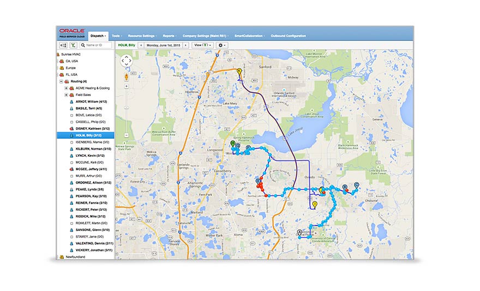Screen dimensions: 480x291
Task: Select the CA, USA tree node
Action: pos(72,61)
